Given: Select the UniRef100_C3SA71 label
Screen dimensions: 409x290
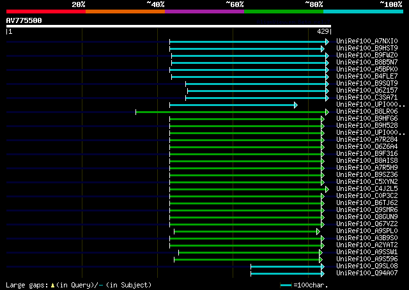Looking at the screenshot, I should point(367,98).
